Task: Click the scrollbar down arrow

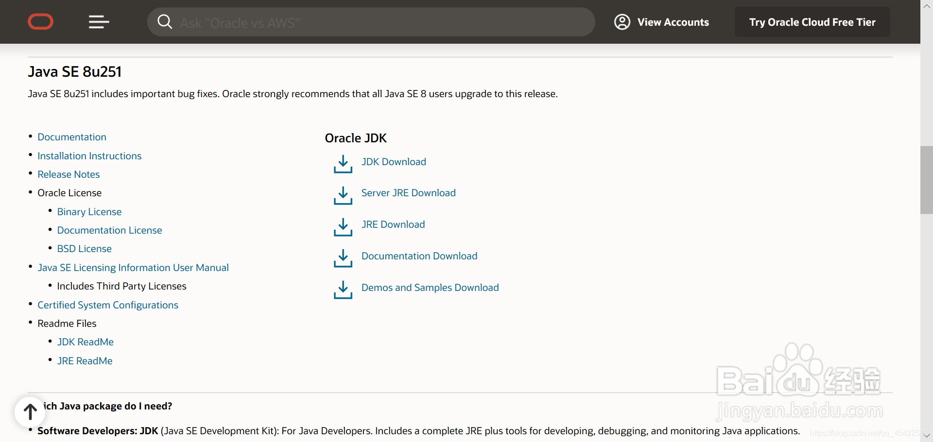Action: tap(927, 436)
